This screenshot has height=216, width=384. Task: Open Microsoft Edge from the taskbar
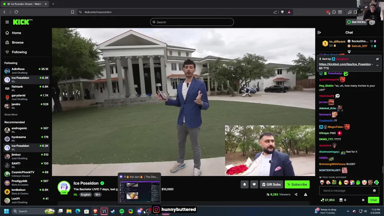click(78, 211)
